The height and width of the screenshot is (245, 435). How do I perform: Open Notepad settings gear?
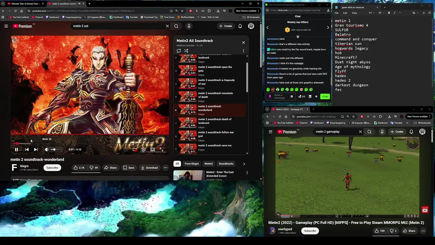pos(430,13)
